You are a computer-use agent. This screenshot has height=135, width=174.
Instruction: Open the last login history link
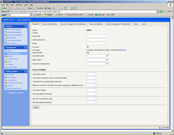[123, 50]
